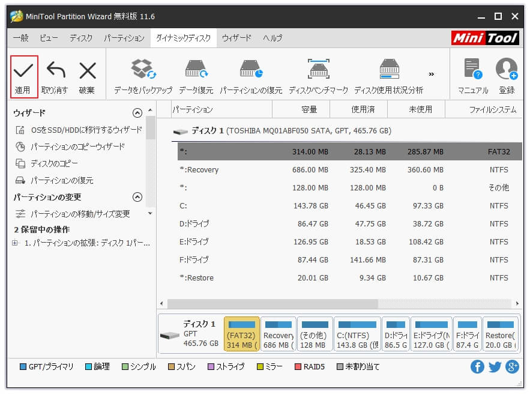Open sidebar Partition Recovery (パーティションの復元) item

55,181
